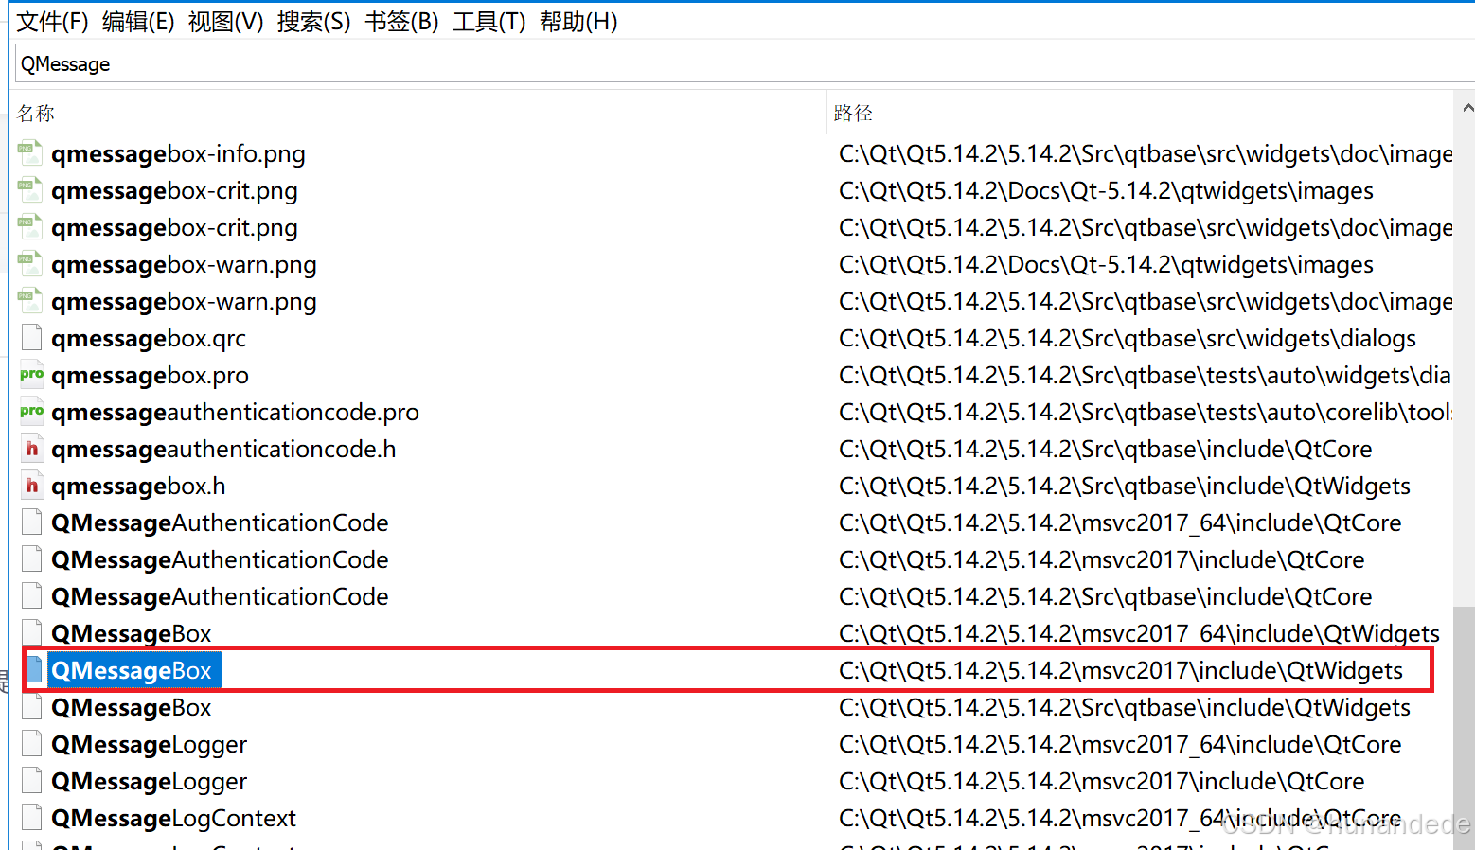The width and height of the screenshot is (1475, 850).
Task: Click the PNG icon for qmessagebox-crit.png
Action: [30, 189]
